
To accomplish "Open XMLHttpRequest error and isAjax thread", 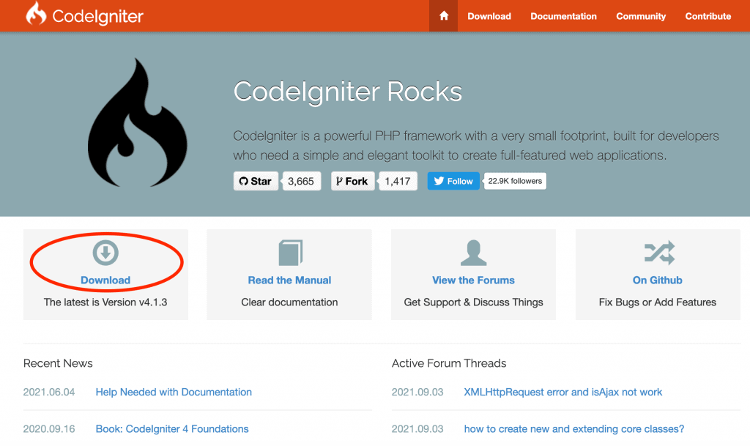I will 563,392.
